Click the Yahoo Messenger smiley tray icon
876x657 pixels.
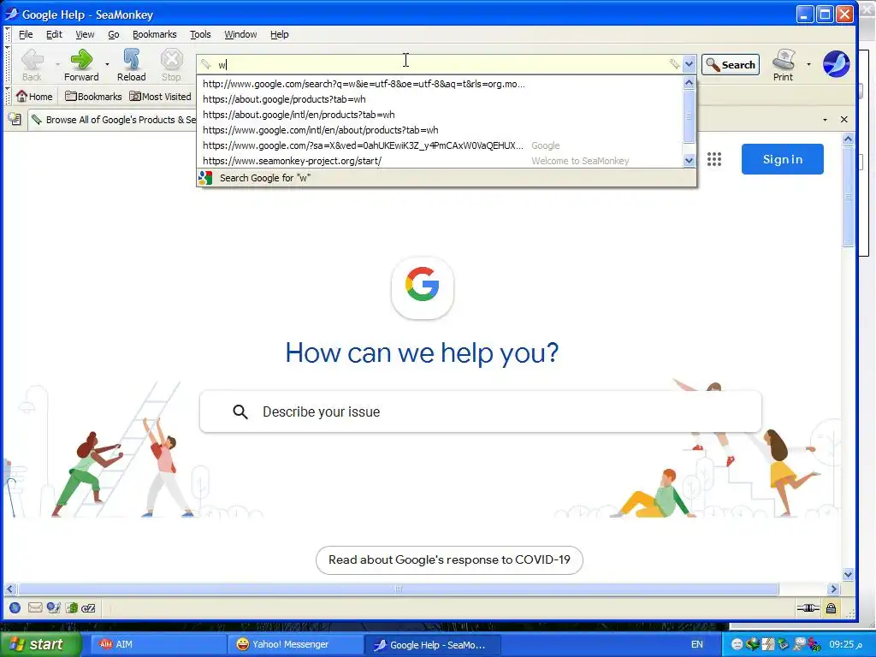tap(737, 644)
